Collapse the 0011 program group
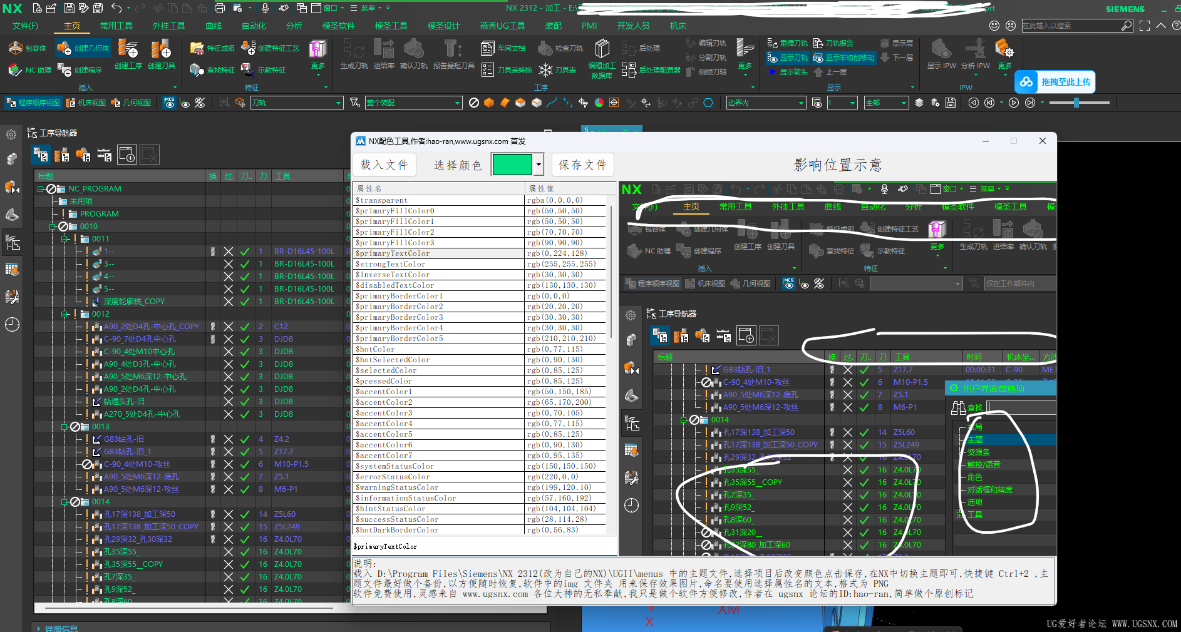Viewport: 1181px width, 632px height. pos(65,239)
